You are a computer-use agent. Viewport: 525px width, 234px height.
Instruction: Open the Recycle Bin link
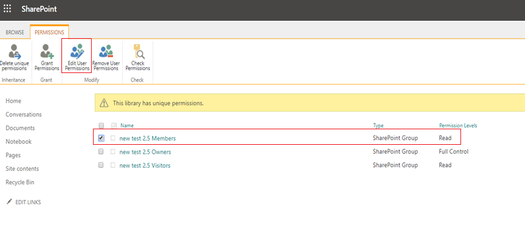click(20, 182)
